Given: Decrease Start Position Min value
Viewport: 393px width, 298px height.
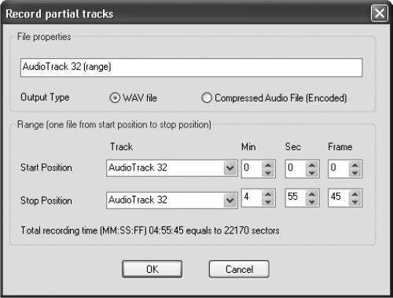Looking at the screenshot, I should [x=268, y=173].
